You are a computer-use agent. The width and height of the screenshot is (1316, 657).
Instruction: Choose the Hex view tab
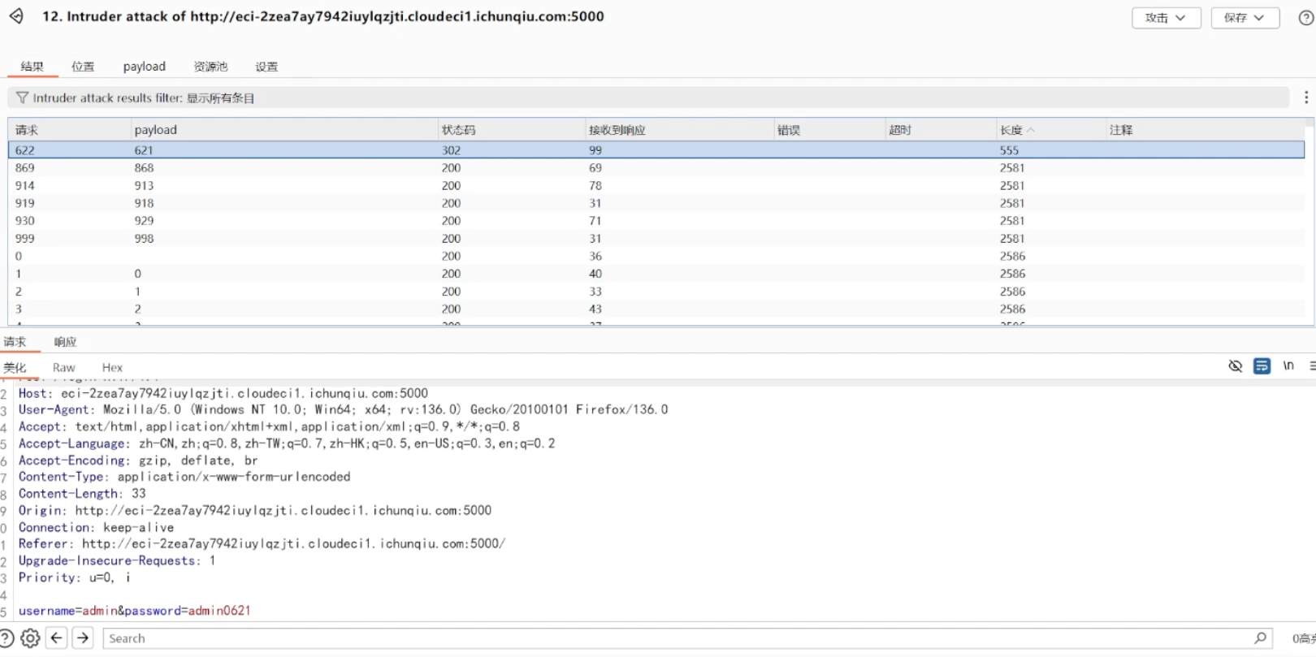point(112,368)
